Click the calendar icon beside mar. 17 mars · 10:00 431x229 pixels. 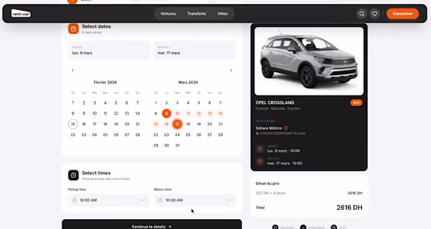point(260,161)
